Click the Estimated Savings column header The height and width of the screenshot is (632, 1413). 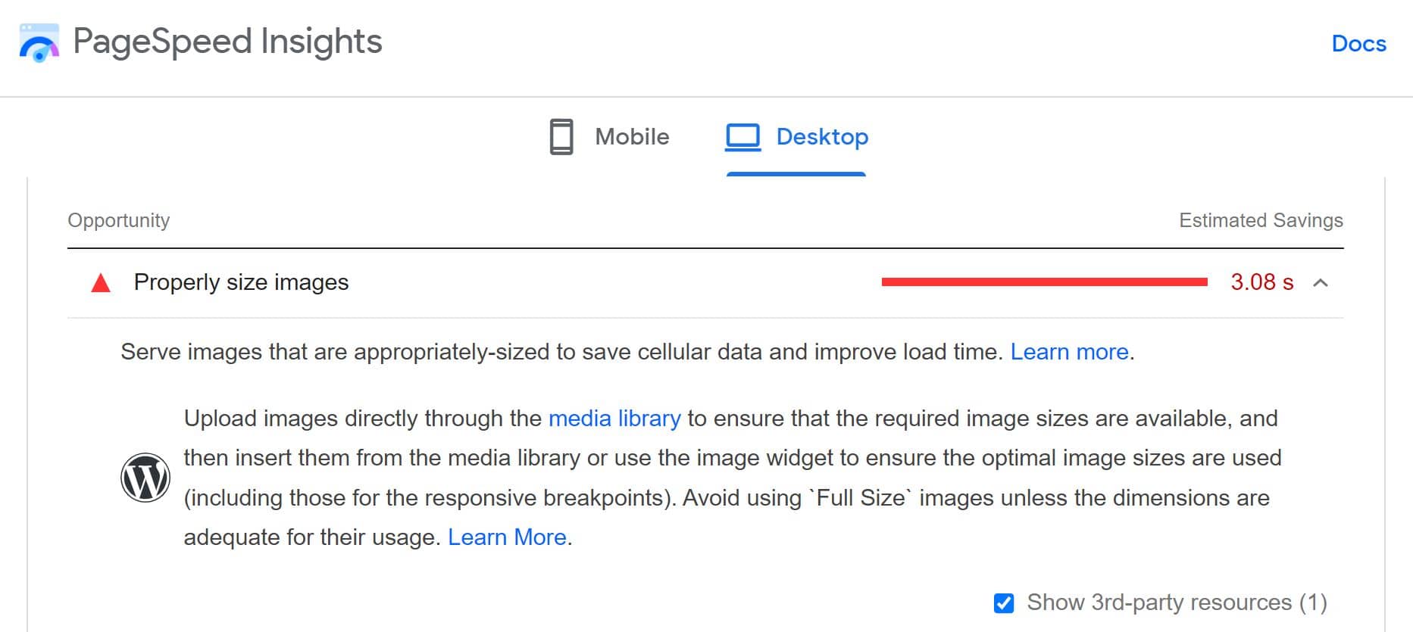[x=1261, y=220]
